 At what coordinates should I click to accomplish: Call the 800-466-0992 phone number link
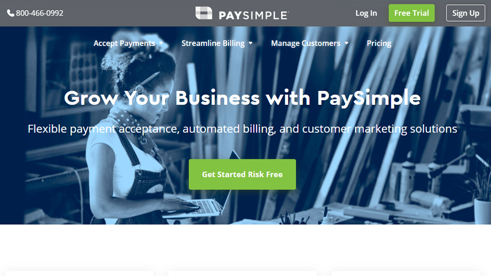tap(39, 13)
